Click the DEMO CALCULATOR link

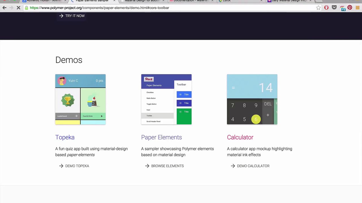253,166
